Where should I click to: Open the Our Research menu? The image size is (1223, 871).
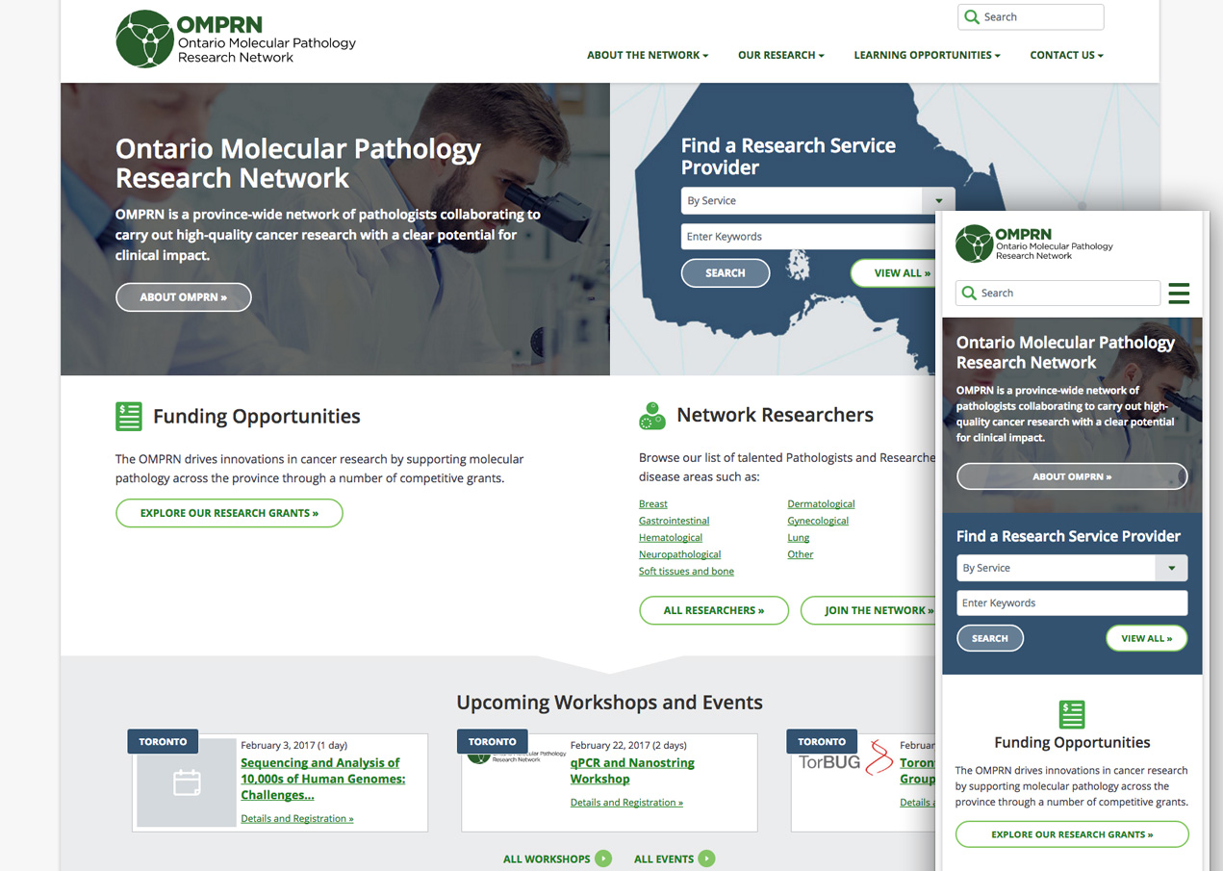[780, 55]
